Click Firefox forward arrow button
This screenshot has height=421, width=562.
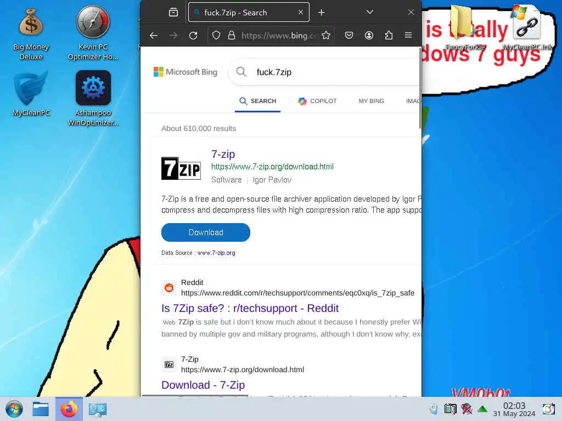click(x=173, y=35)
